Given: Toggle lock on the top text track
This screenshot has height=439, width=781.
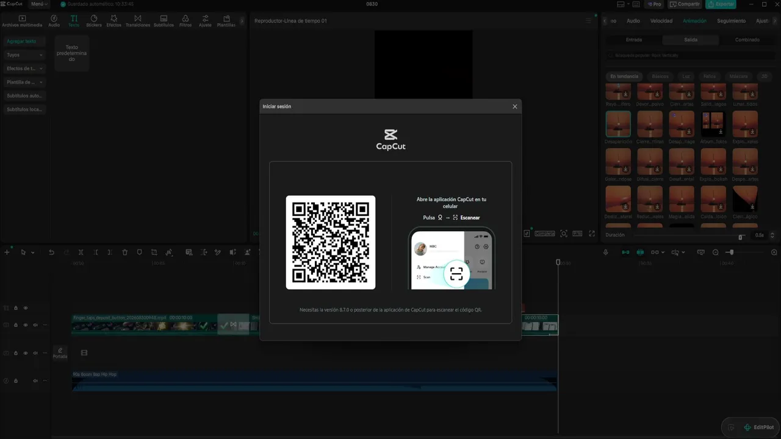Looking at the screenshot, I should click(x=16, y=309).
